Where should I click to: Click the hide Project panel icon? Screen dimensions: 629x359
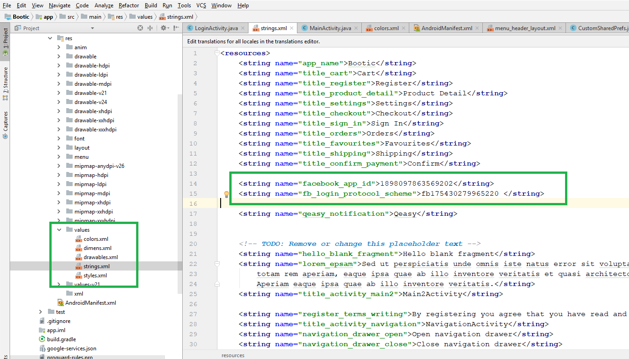[x=175, y=28]
